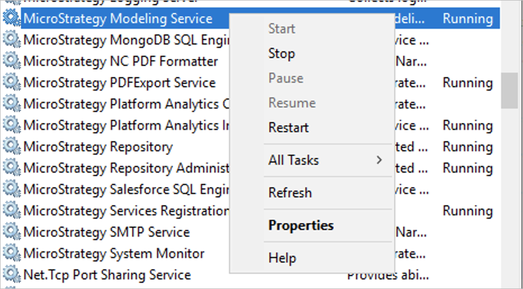Click gear icon beside MicroStrategy Modeling Service

(11, 19)
